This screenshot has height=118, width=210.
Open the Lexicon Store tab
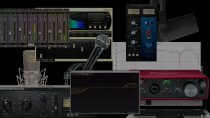click(51, 60)
